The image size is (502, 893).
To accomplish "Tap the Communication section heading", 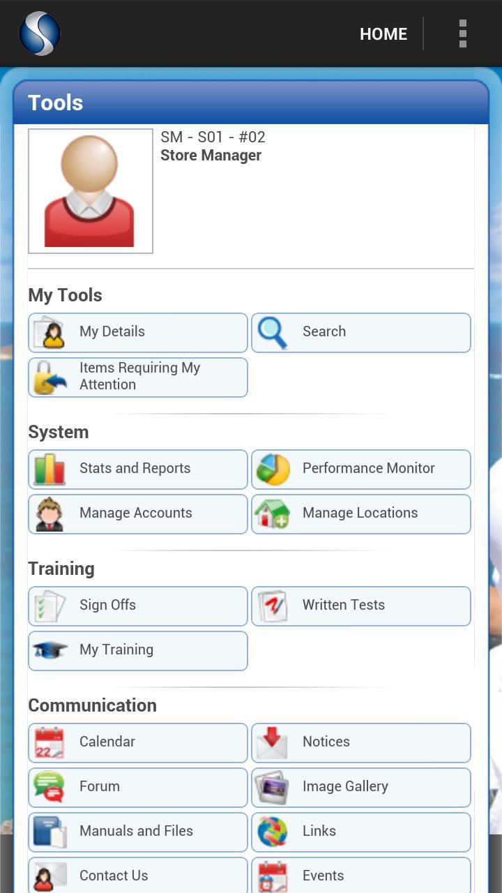I will click(x=92, y=705).
